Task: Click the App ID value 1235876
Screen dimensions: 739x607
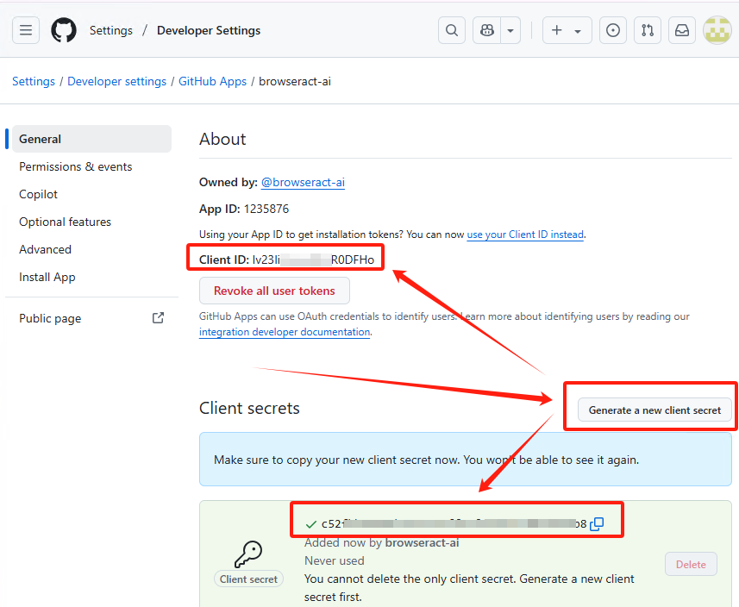Action: pyautogui.click(x=266, y=209)
